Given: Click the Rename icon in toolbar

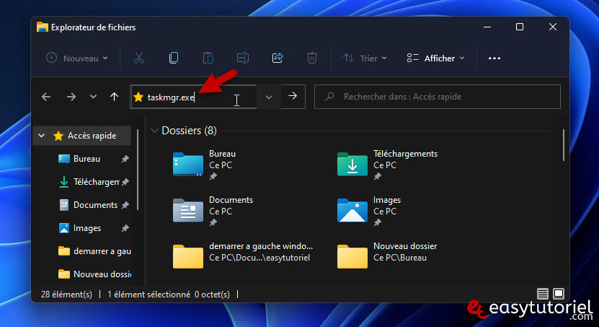Looking at the screenshot, I should click(243, 58).
